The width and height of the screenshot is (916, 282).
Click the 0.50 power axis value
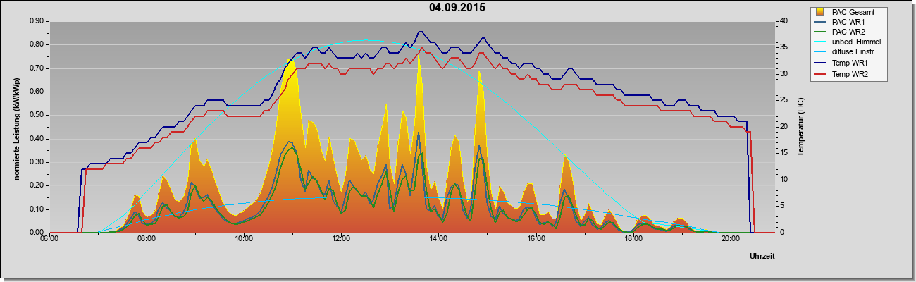[37, 115]
